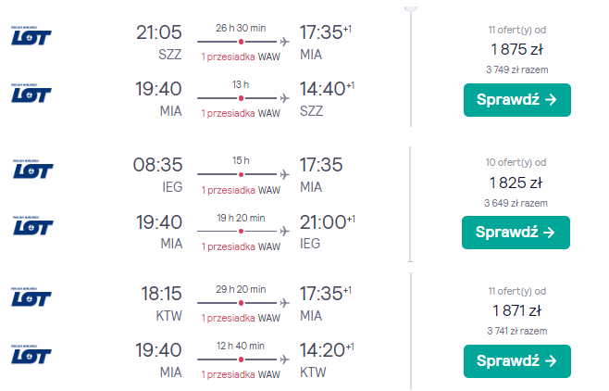
Task: Click the 1 przesiadka WAW label on SZZ departure
Action: [241, 57]
